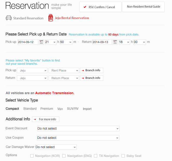Image resolution: width=172 pixels, height=161 pixels.
Task: Open the Use Coupon dropdown
Action: point(78,138)
